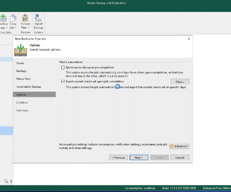This screenshot has width=231, height=192.
Task: Expand the Failover Plan dropdown arrow
Action: (28, 28)
